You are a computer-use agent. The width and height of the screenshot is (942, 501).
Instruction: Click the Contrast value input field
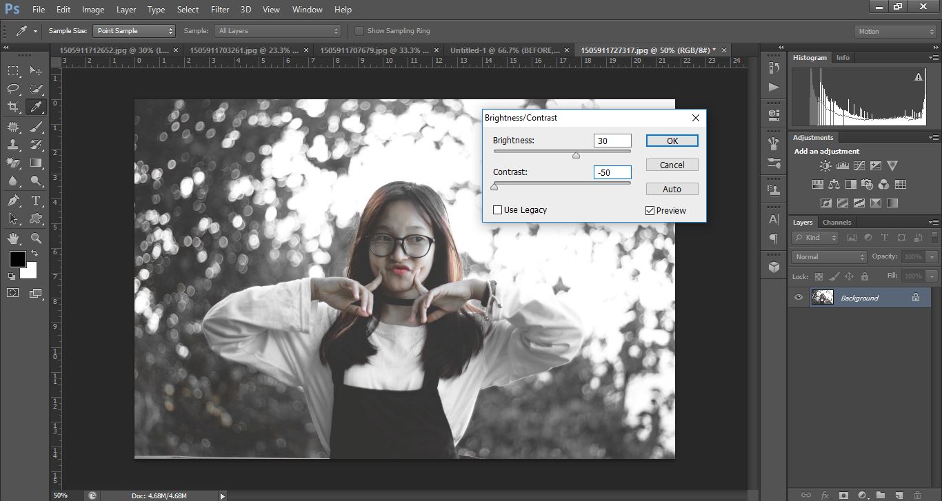pyautogui.click(x=612, y=172)
